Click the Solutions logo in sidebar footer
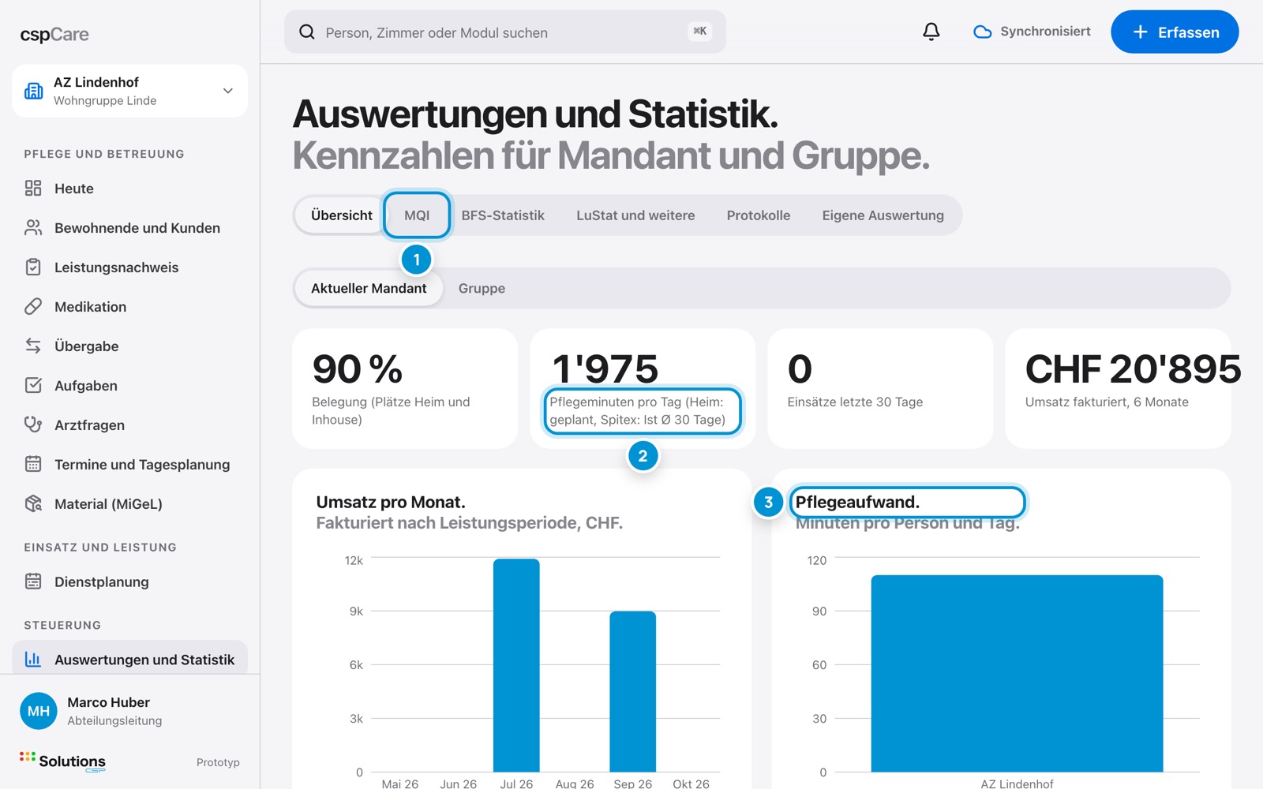Viewport: 1263px width, 789px height. coord(63,761)
